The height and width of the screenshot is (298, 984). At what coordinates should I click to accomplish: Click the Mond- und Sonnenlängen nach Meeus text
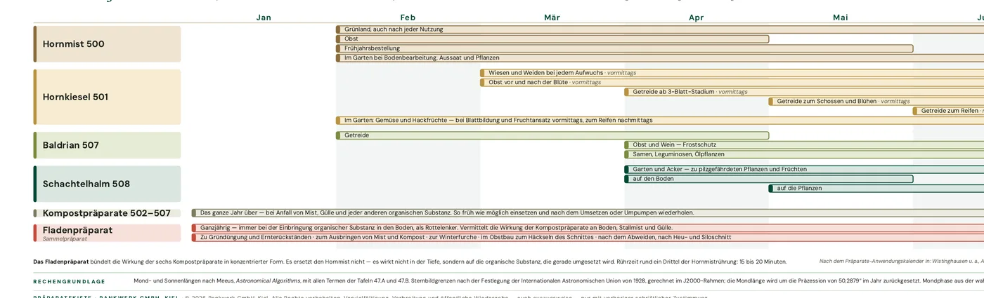tap(559, 280)
